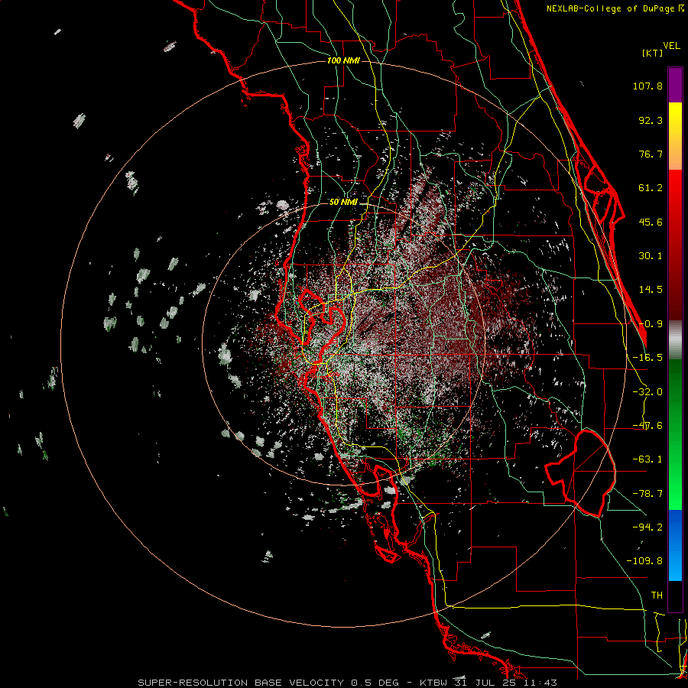Select the 92.3 velocity scale value
This screenshot has height=688, width=688.
point(651,120)
